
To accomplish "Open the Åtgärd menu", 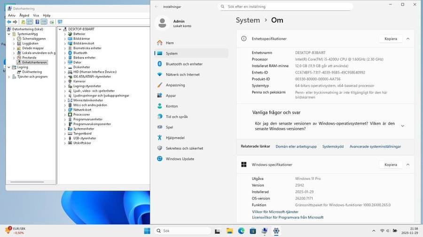I will pyautogui.click(x=24, y=15).
